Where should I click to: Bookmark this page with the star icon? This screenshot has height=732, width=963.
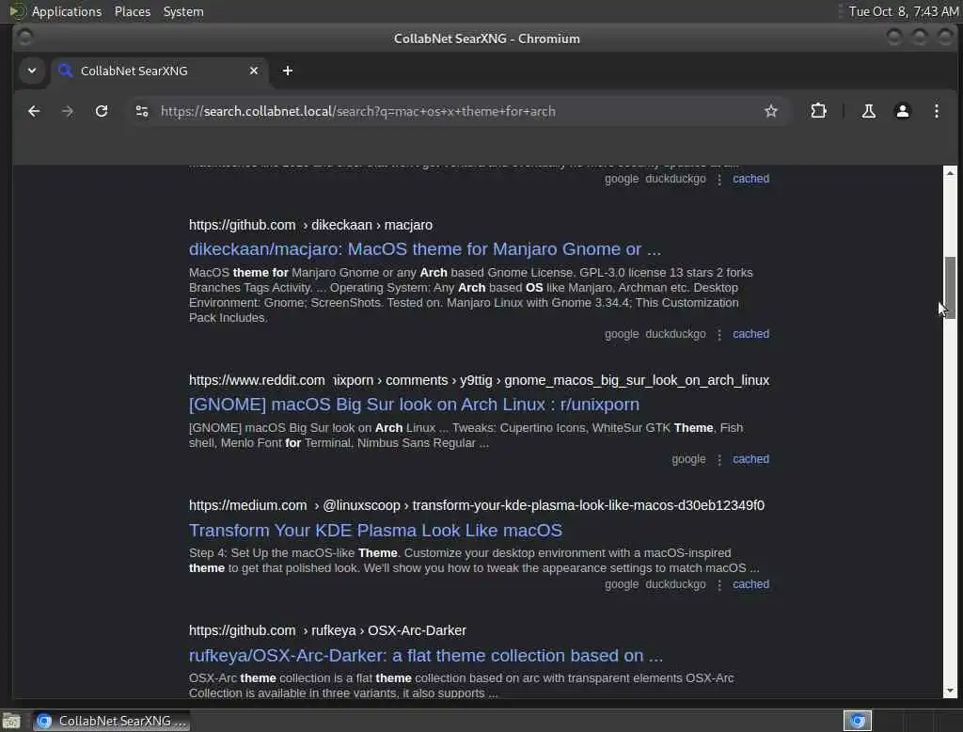tap(771, 111)
